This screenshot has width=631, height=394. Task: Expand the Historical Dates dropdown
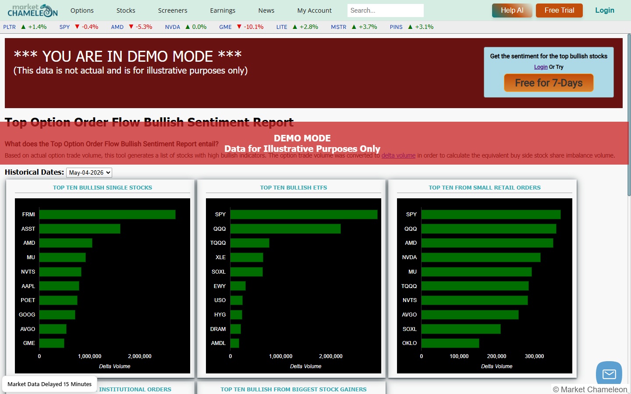point(89,172)
